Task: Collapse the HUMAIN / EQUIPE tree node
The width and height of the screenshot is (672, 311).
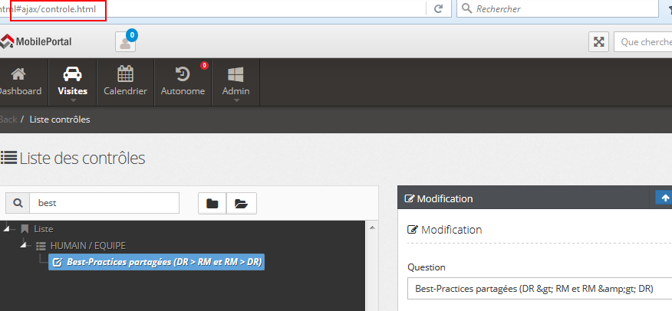Action: click(25, 246)
